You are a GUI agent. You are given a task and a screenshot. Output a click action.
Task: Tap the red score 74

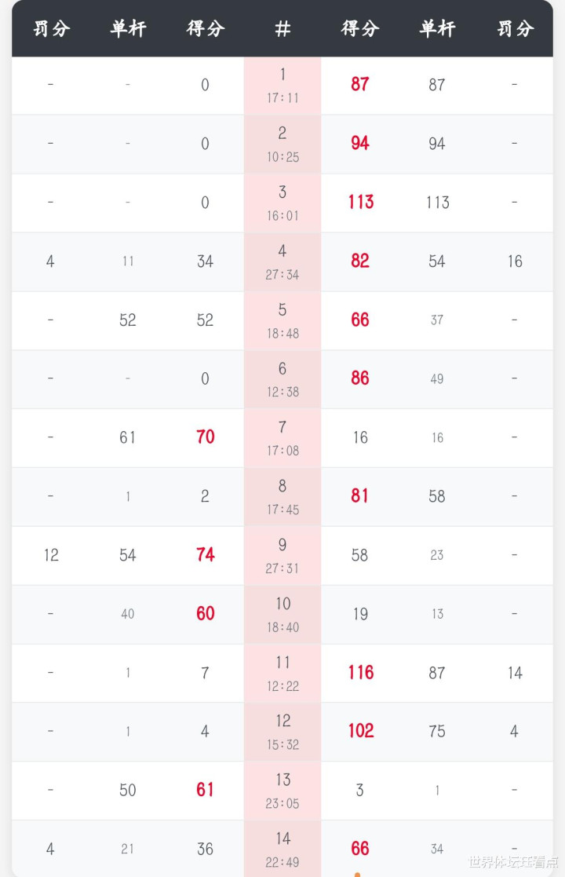pos(206,555)
